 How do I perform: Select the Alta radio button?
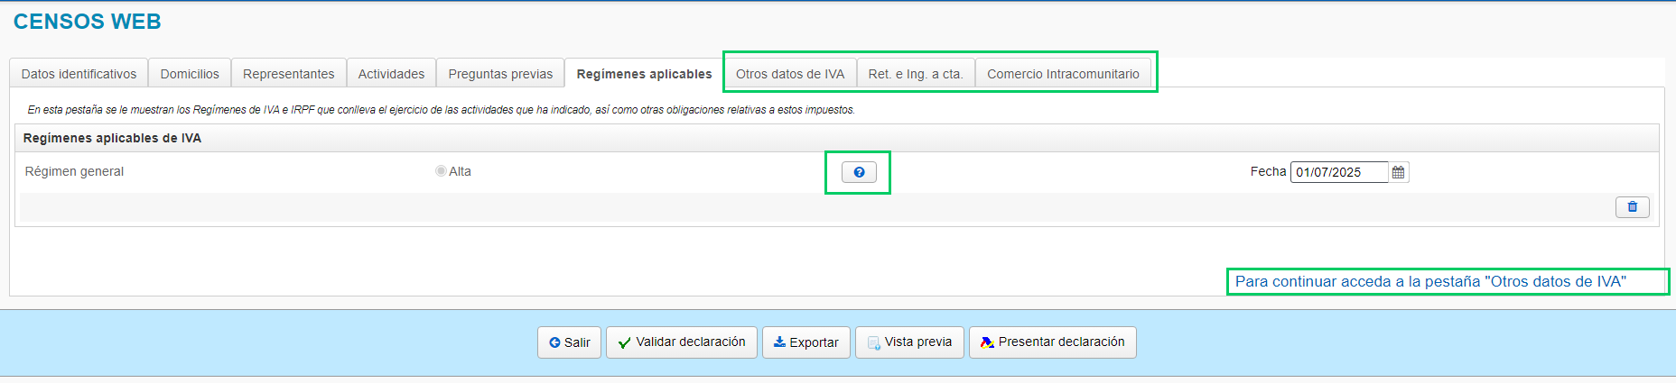pos(441,171)
